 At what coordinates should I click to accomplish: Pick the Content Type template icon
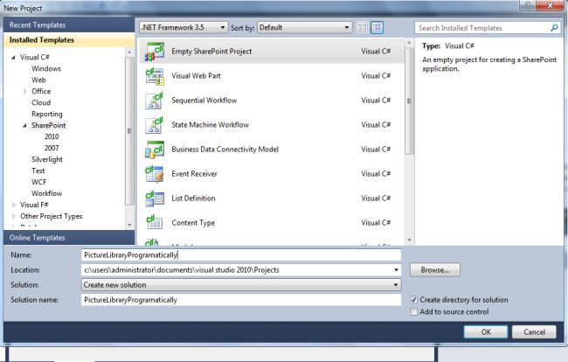155,223
